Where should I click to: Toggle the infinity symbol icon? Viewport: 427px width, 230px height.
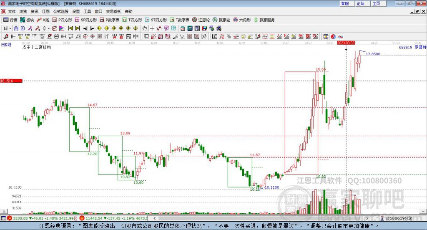340,36
